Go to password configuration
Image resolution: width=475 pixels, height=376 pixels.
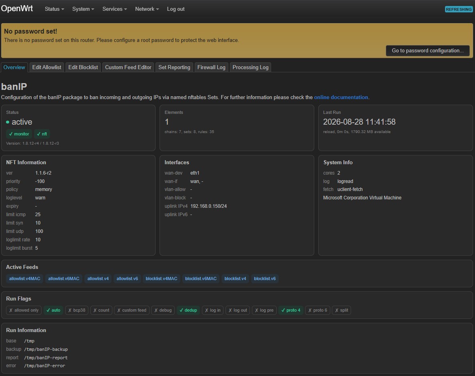pos(427,51)
